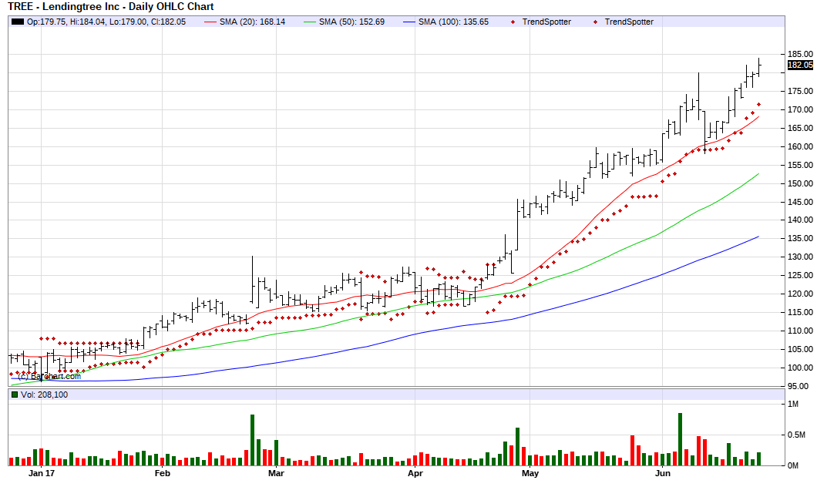This screenshot has width=817, height=497.
Task: Click the second 'TrendSpotter' legend label
Action: click(x=629, y=22)
